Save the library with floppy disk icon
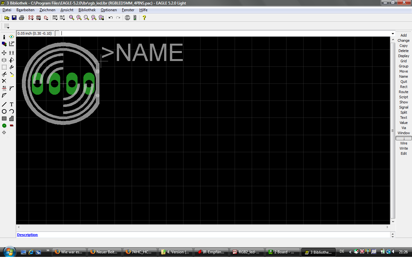This screenshot has width=412, height=262. 14,18
